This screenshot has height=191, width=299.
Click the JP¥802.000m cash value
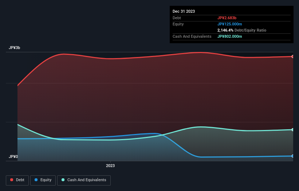pyautogui.click(x=229, y=36)
